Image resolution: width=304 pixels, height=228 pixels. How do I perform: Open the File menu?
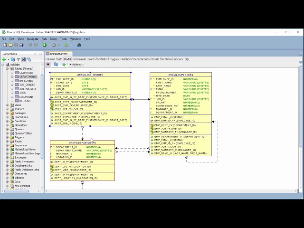click(4, 39)
